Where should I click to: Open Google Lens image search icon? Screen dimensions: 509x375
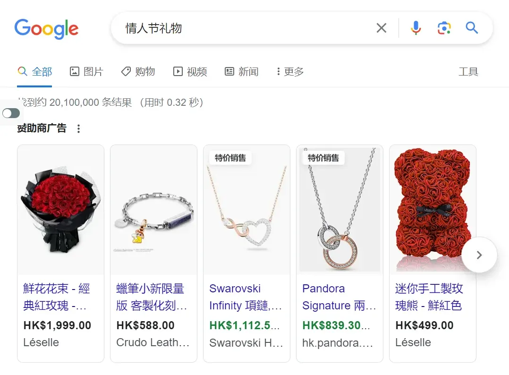(444, 28)
